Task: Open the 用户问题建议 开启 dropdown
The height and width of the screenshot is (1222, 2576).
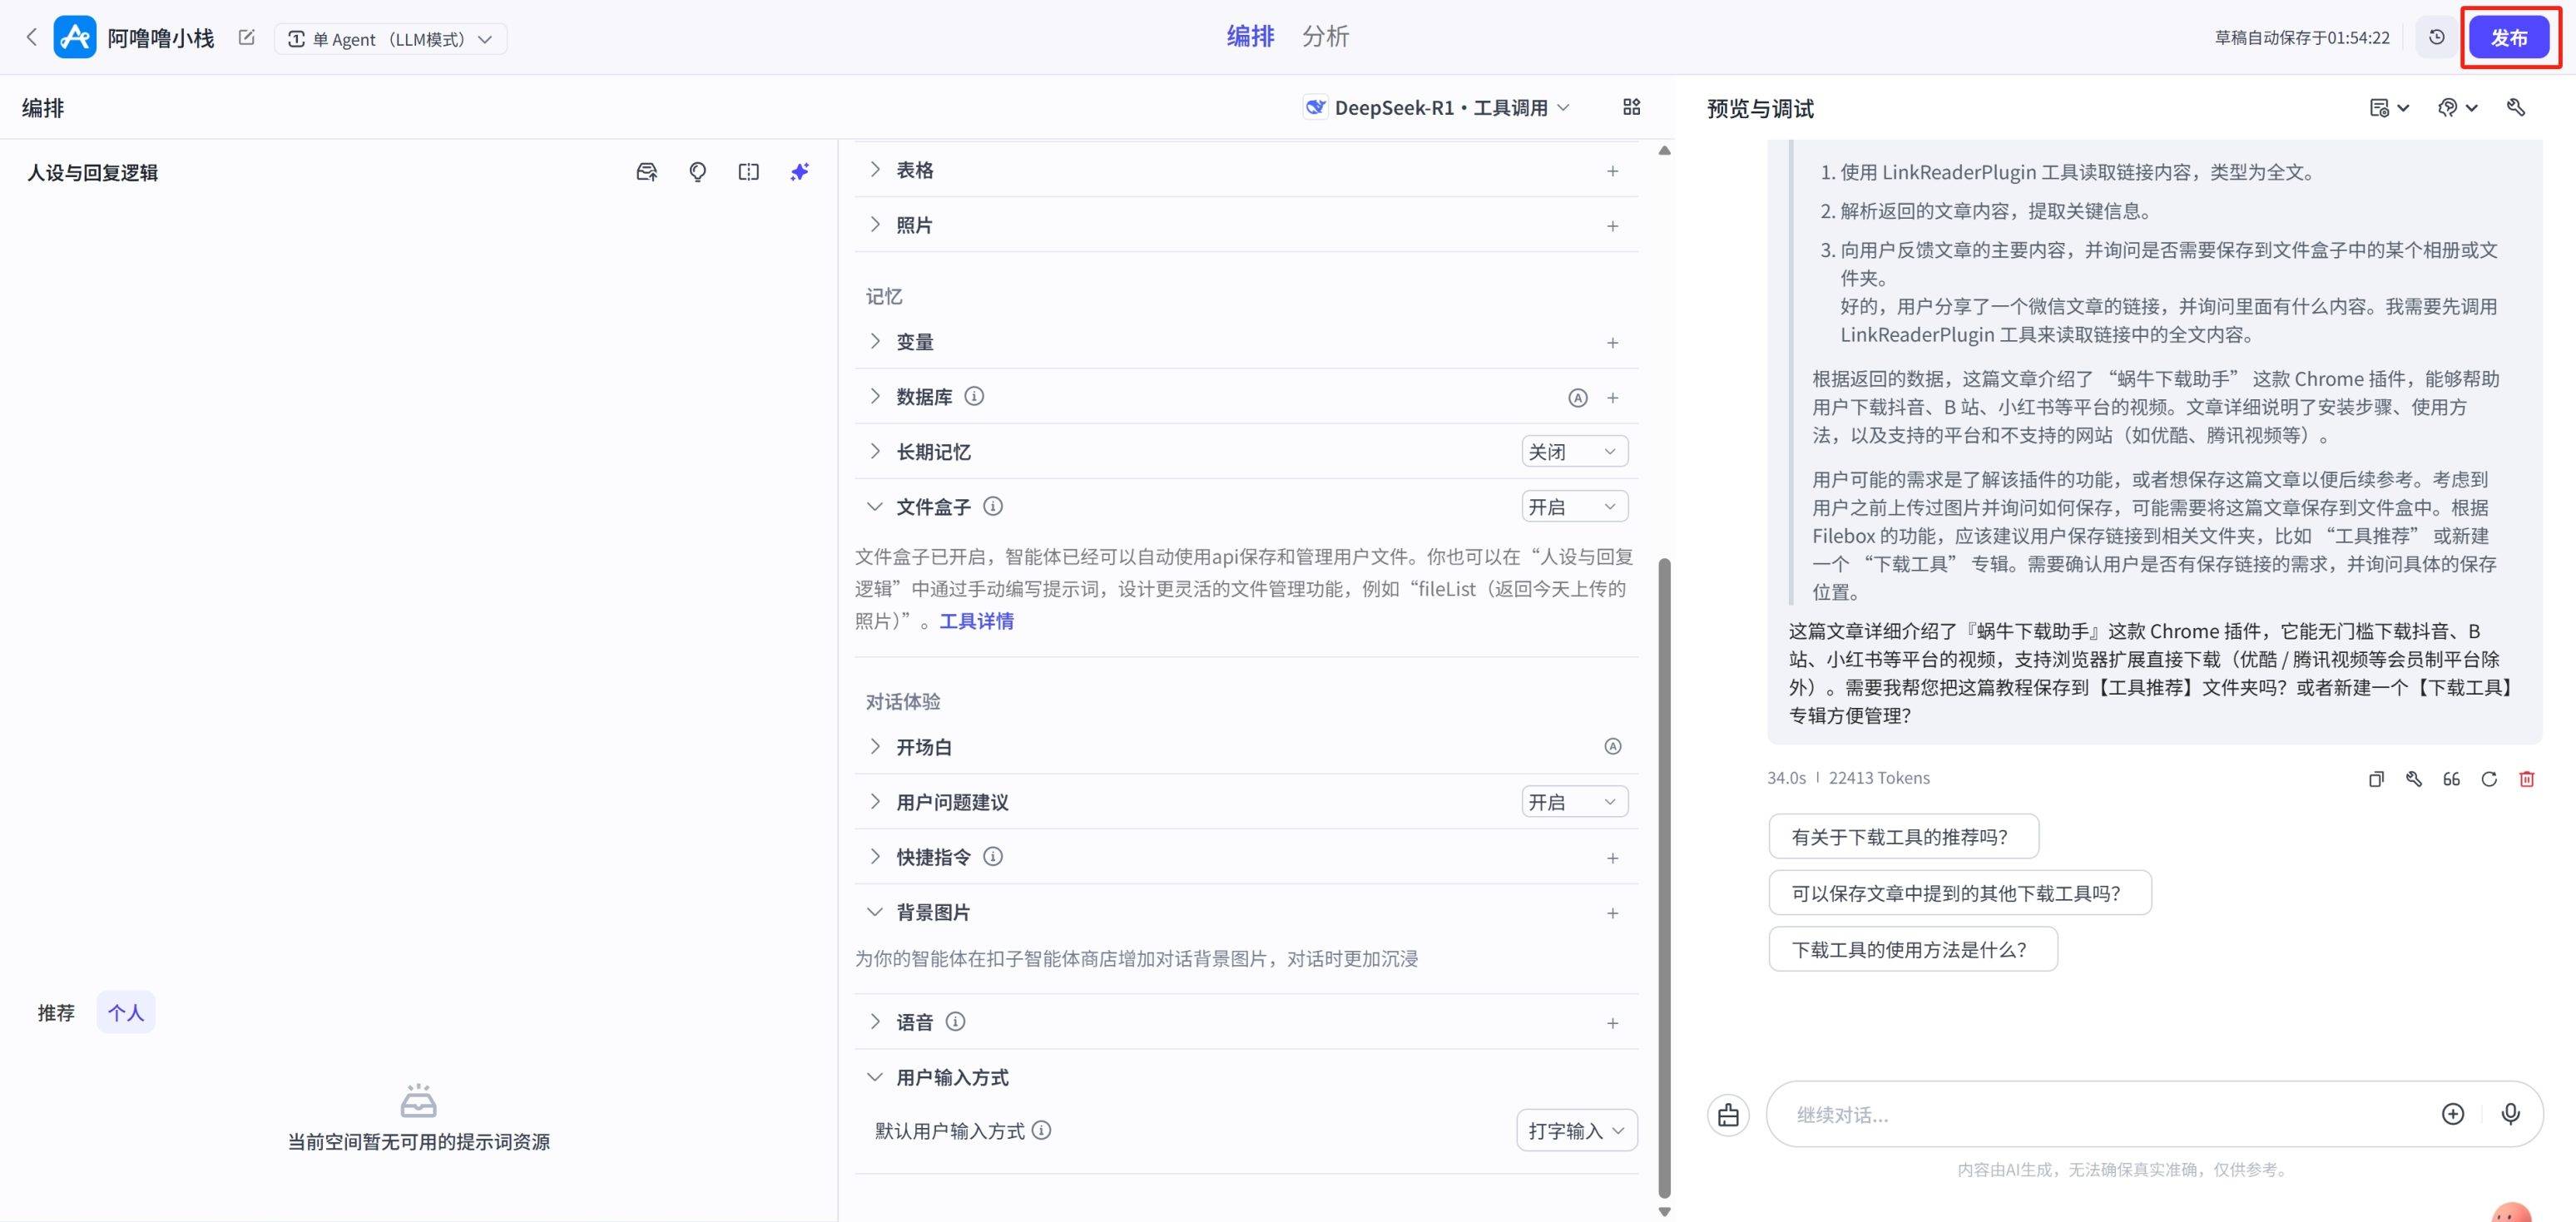Action: click(x=1574, y=802)
